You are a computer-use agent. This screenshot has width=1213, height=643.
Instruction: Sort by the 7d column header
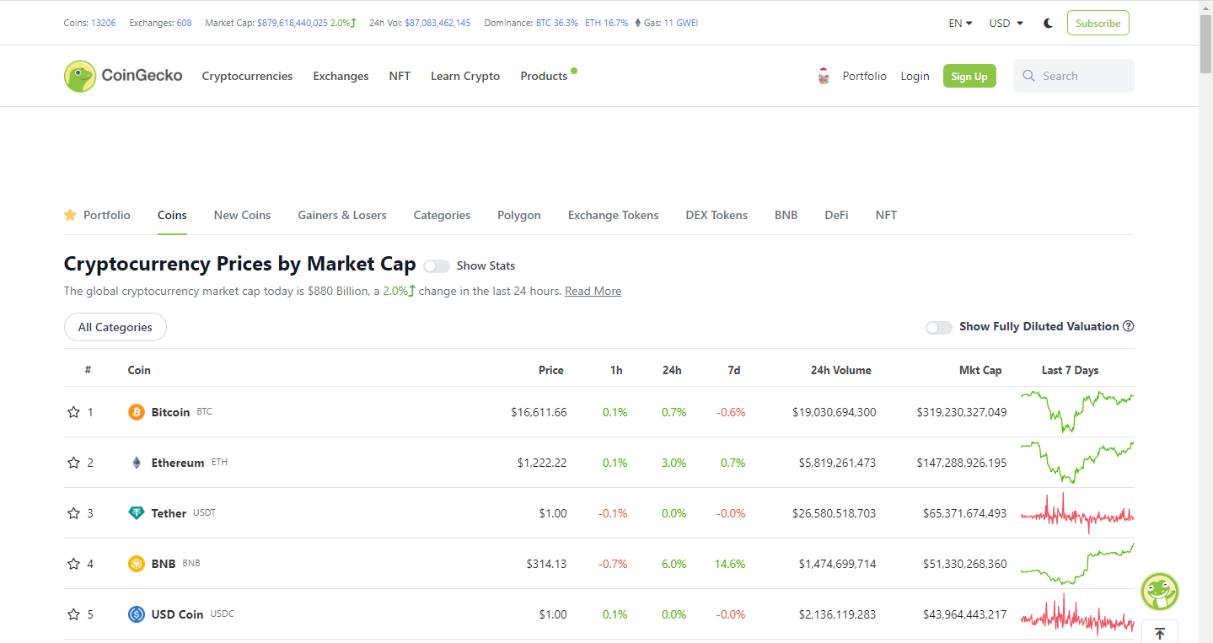tap(734, 370)
